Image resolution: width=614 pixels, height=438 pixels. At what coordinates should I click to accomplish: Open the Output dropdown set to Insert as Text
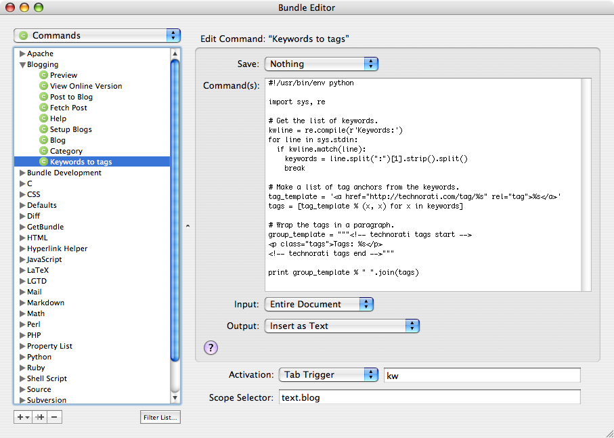[x=342, y=326]
